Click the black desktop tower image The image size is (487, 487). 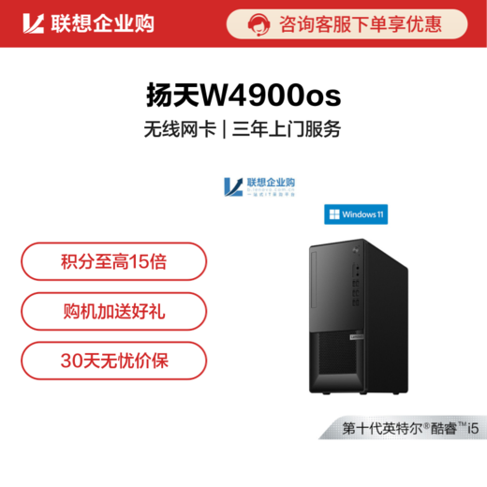point(359,317)
